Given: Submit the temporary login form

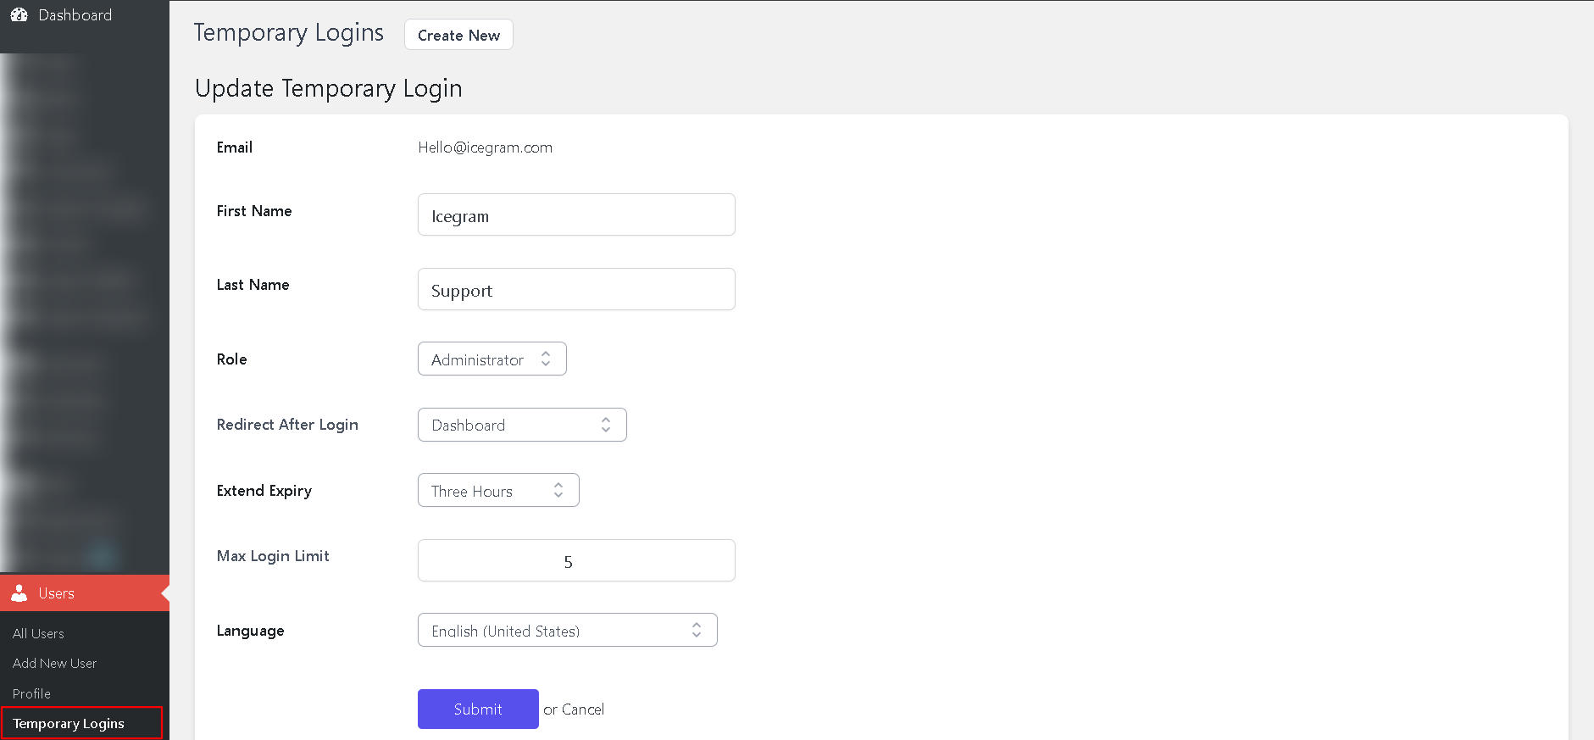Looking at the screenshot, I should (478, 709).
